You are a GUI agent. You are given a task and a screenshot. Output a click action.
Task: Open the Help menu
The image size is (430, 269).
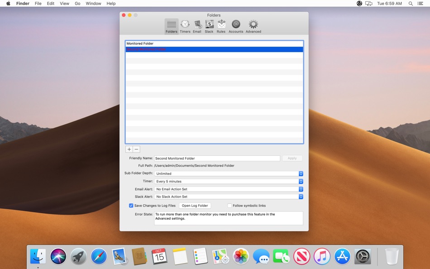[x=111, y=3]
